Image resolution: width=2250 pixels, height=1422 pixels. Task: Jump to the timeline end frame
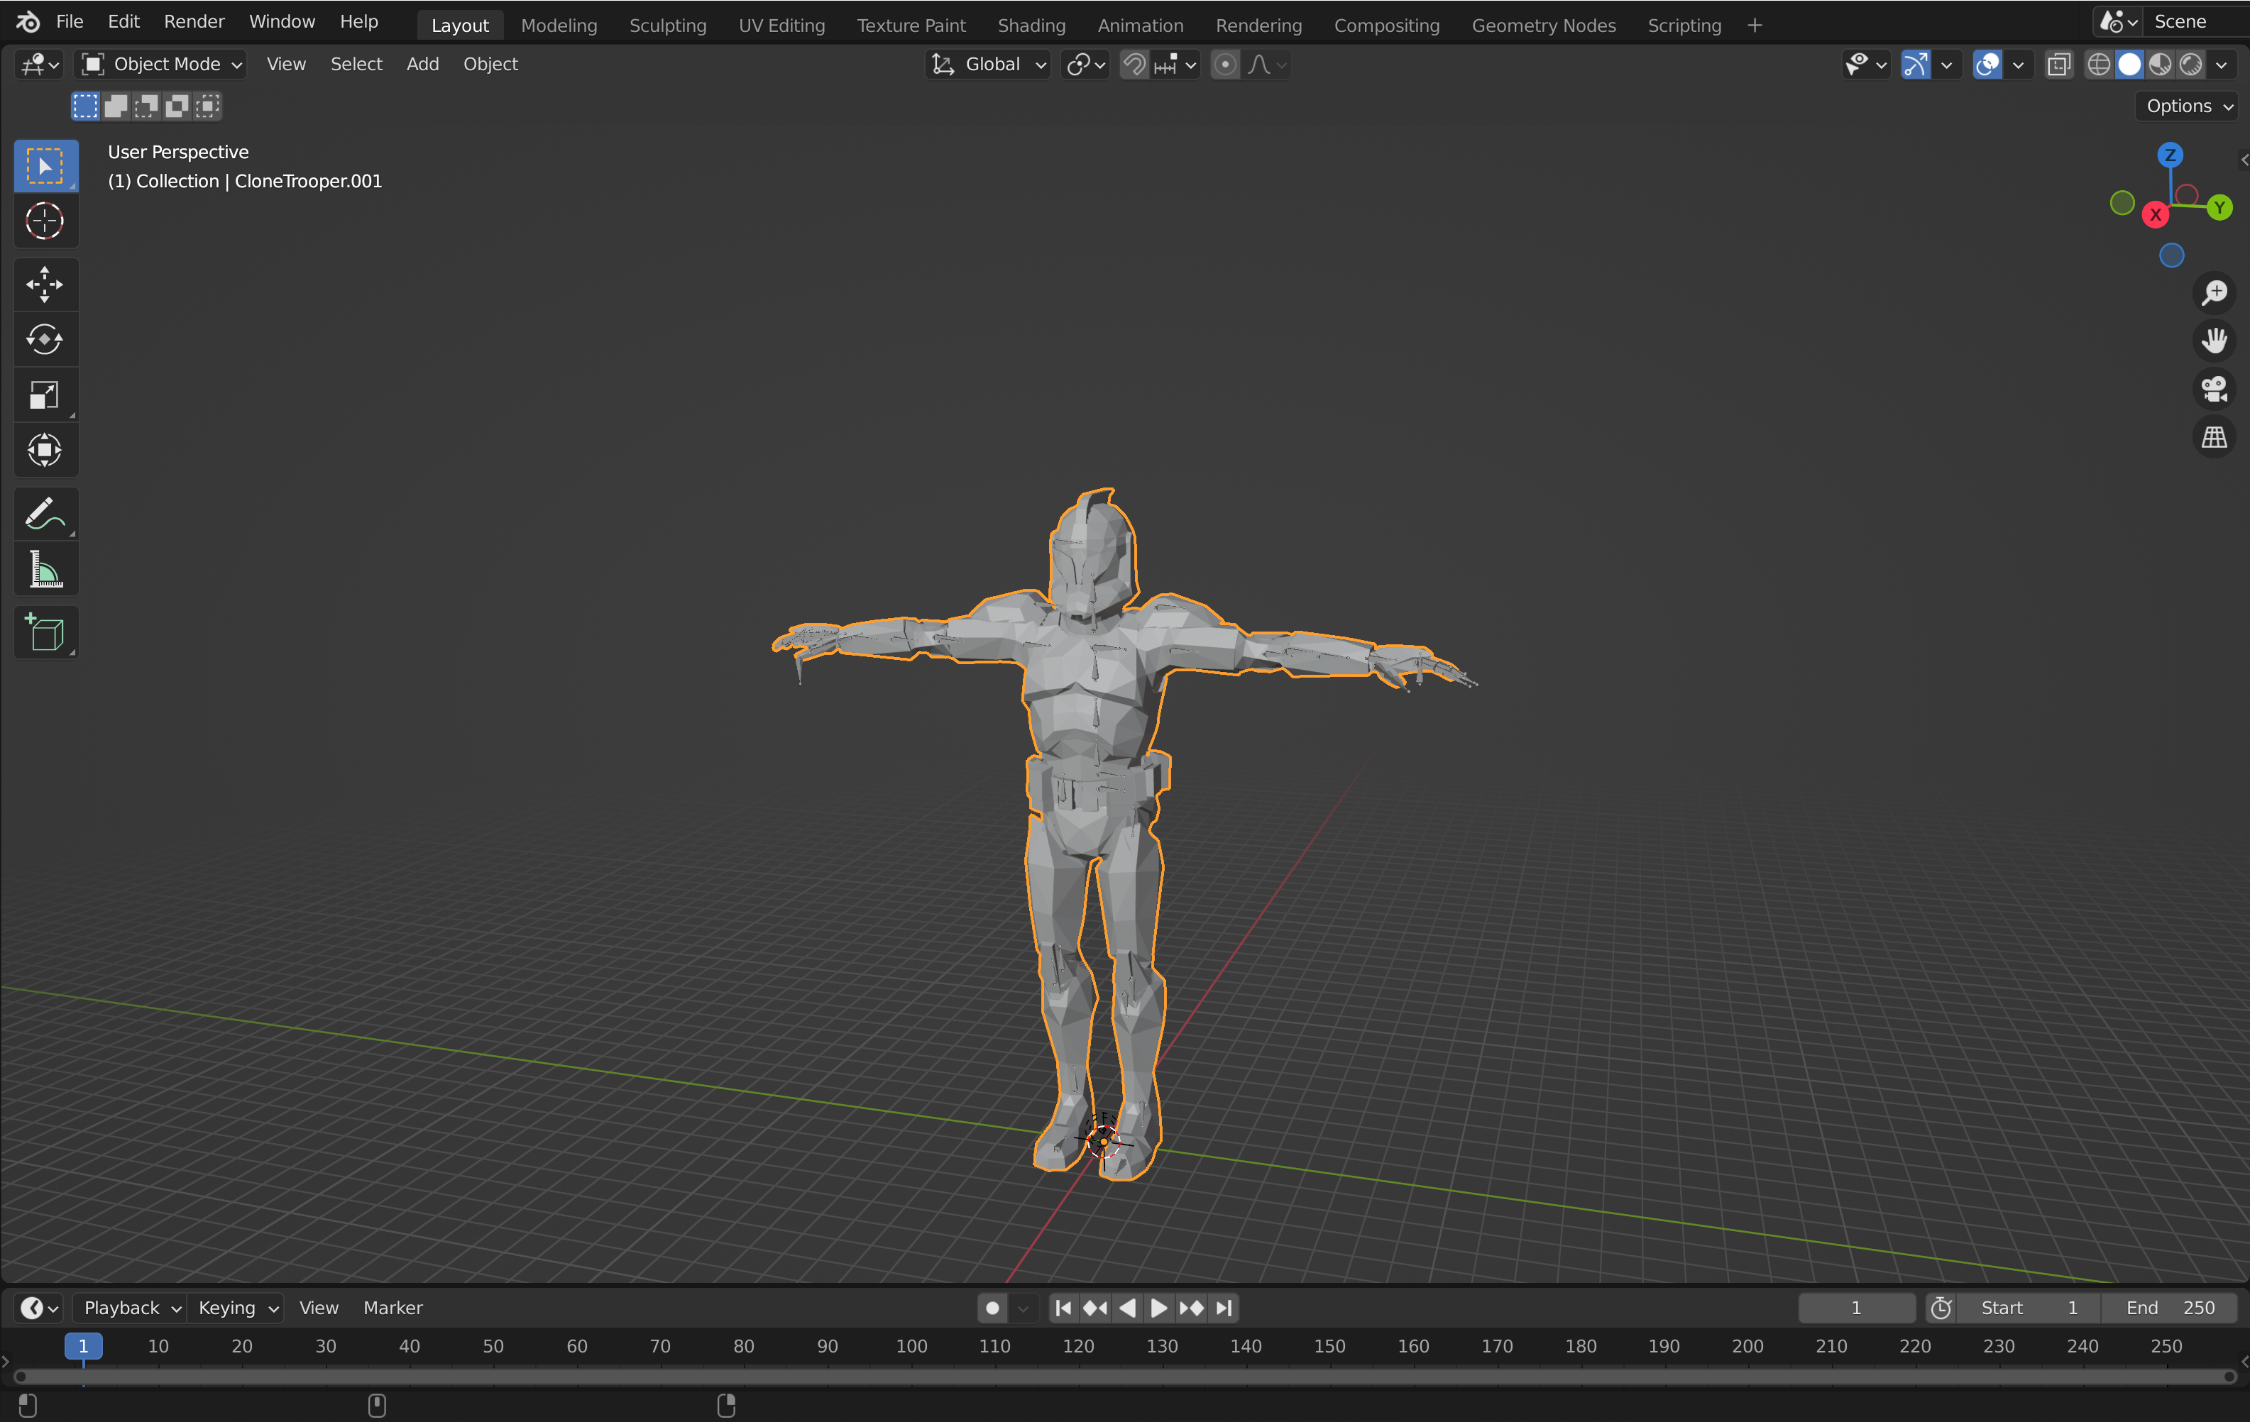coord(1224,1308)
